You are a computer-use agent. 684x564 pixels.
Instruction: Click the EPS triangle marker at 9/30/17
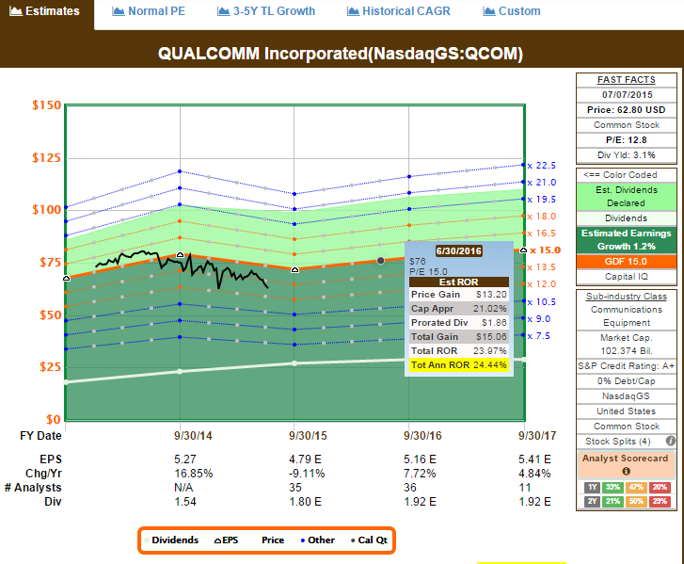(523, 250)
